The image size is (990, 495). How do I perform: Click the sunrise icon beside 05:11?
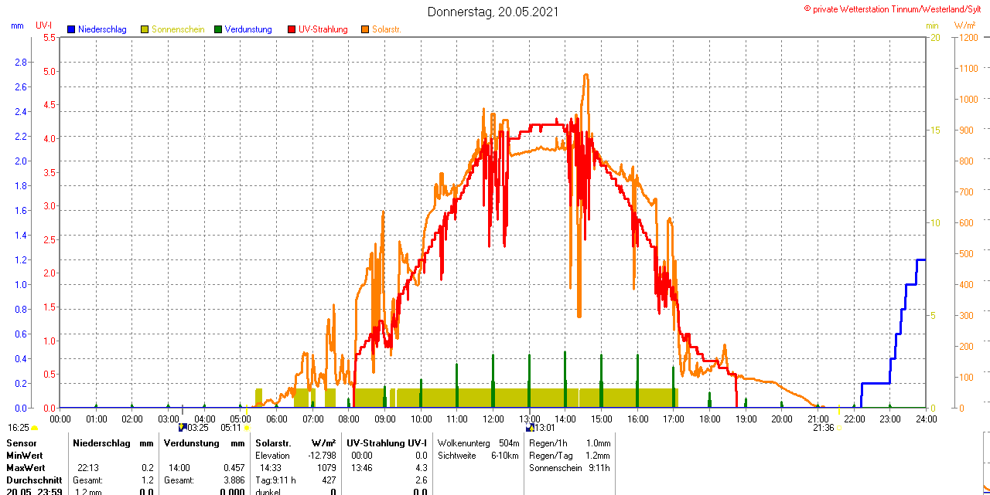247,427
